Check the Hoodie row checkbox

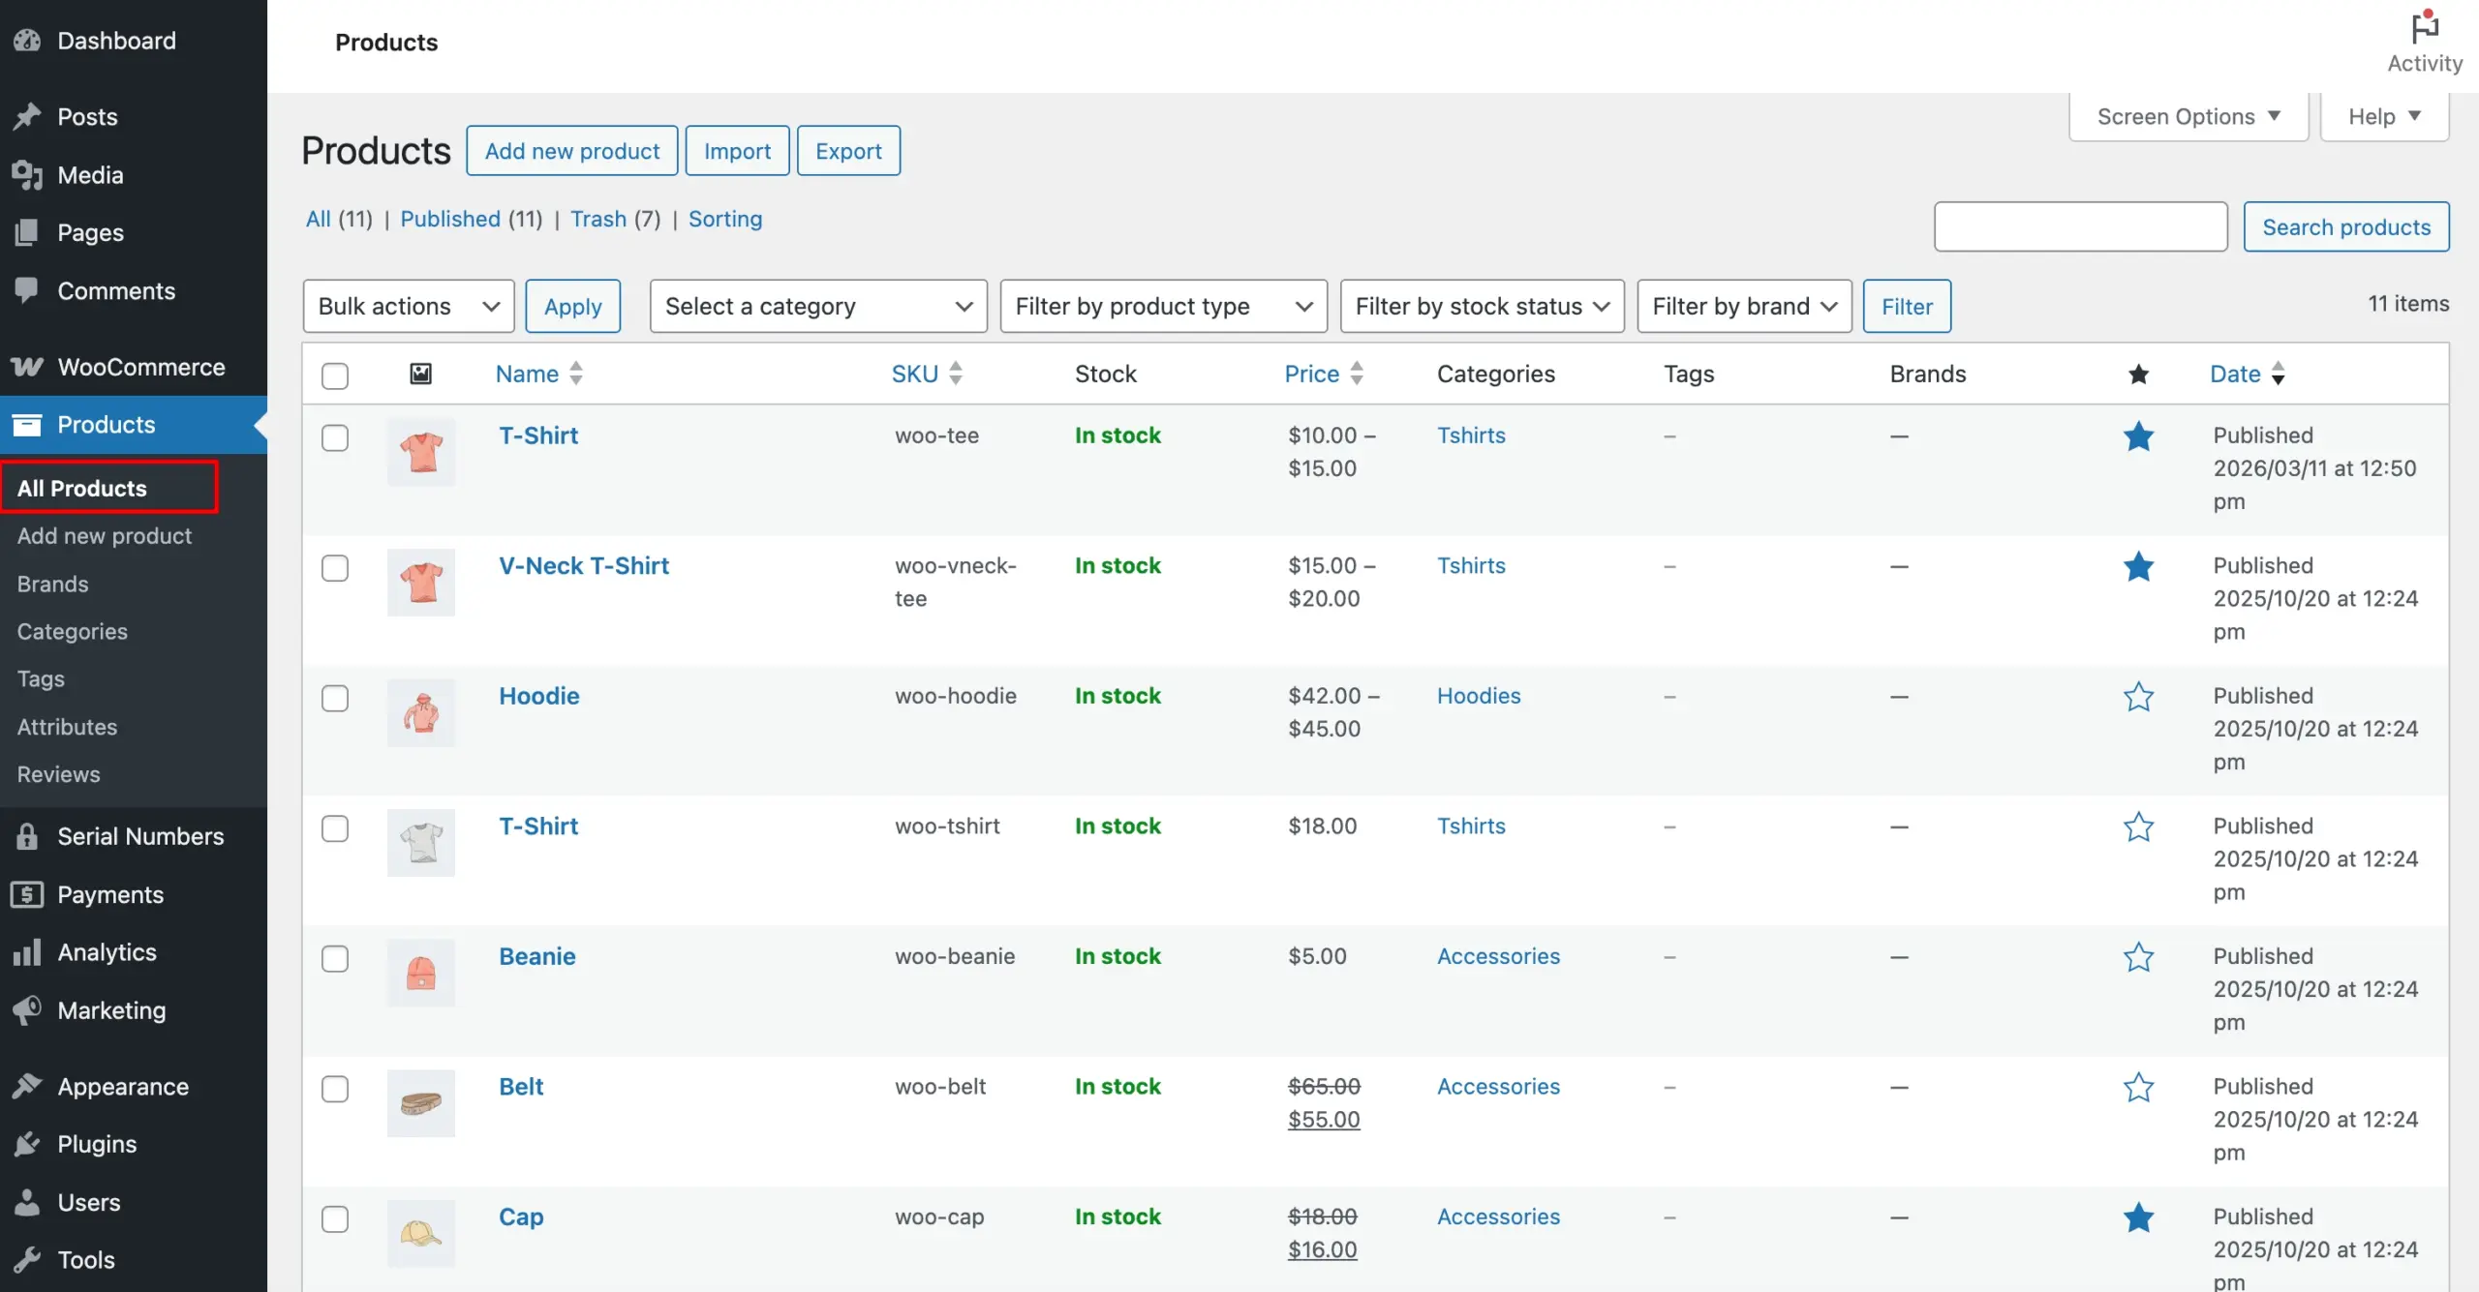pyautogui.click(x=335, y=698)
